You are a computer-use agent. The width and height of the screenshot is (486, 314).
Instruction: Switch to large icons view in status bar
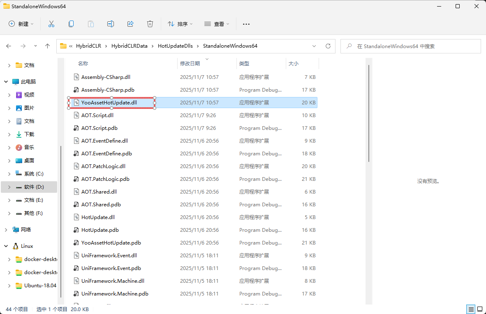point(480,309)
